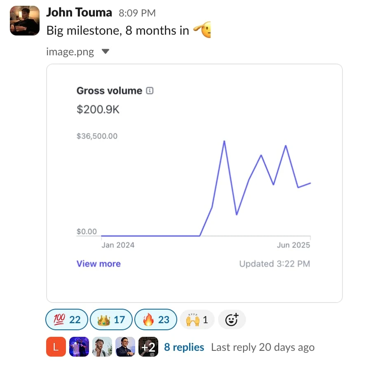The width and height of the screenshot is (375, 369).
Task: Click the John Touma sender name
Action: (x=79, y=12)
